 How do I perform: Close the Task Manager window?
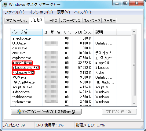tap(137, 3)
